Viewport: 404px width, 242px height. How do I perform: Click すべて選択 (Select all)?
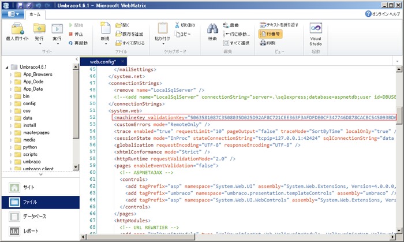click(236, 43)
